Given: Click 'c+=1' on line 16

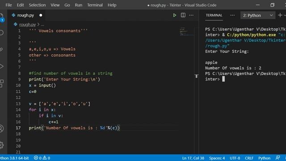Looking at the screenshot, I should tap(53, 122).
